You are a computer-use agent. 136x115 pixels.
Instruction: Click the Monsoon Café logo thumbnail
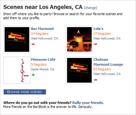click(x=17, y=70)
